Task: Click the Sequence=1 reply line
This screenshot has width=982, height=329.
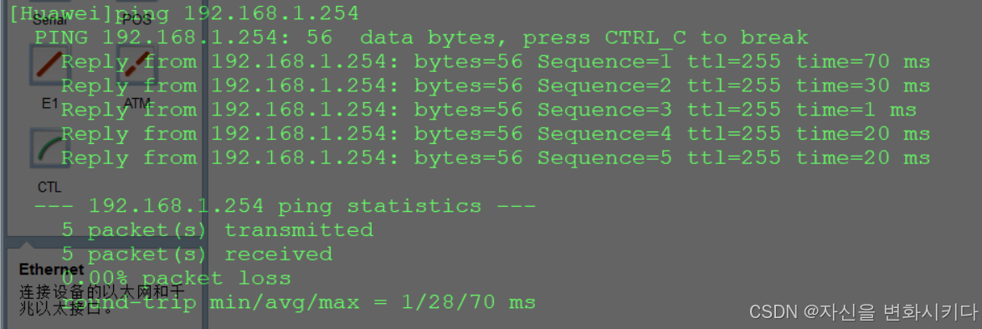Action: tap(496, 61)
